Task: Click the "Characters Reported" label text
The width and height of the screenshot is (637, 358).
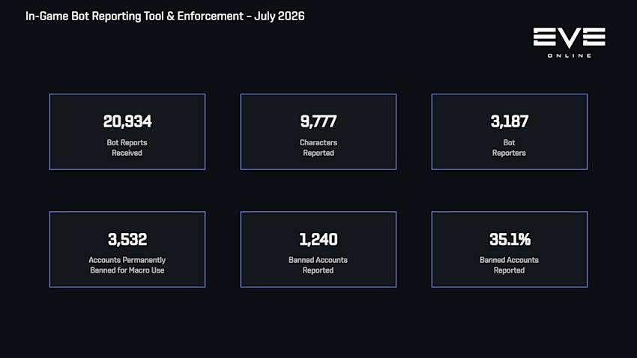Action: [x=318, y=148]
